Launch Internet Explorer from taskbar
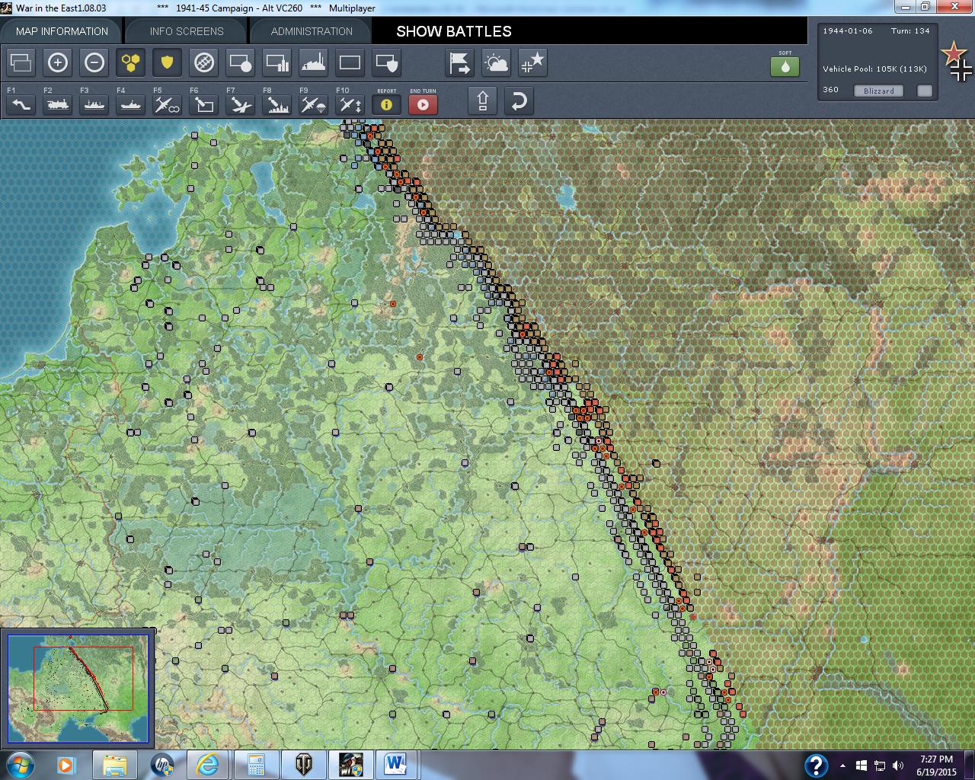The height and width of the screenshot is (780, 975). click(x=207, y=765)
